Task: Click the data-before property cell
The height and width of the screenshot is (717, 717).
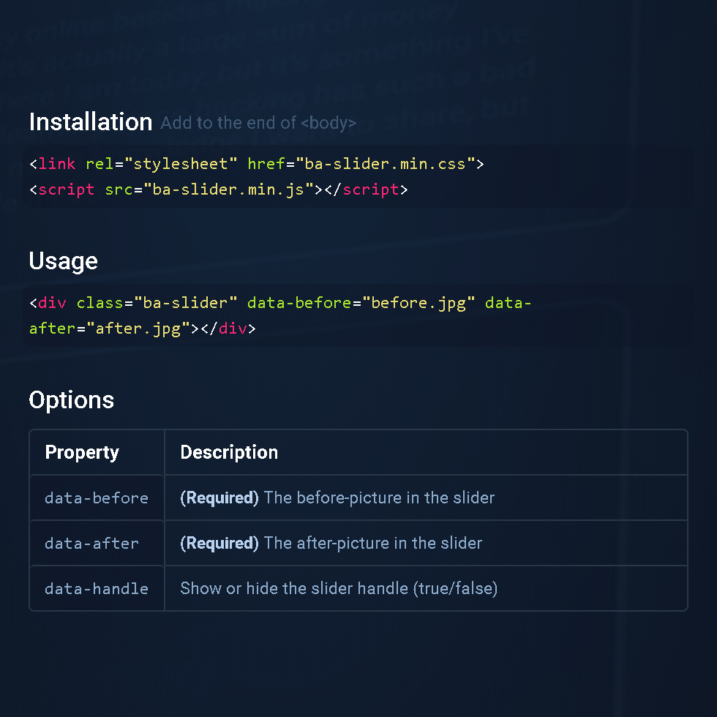Action: pos(97,498)
